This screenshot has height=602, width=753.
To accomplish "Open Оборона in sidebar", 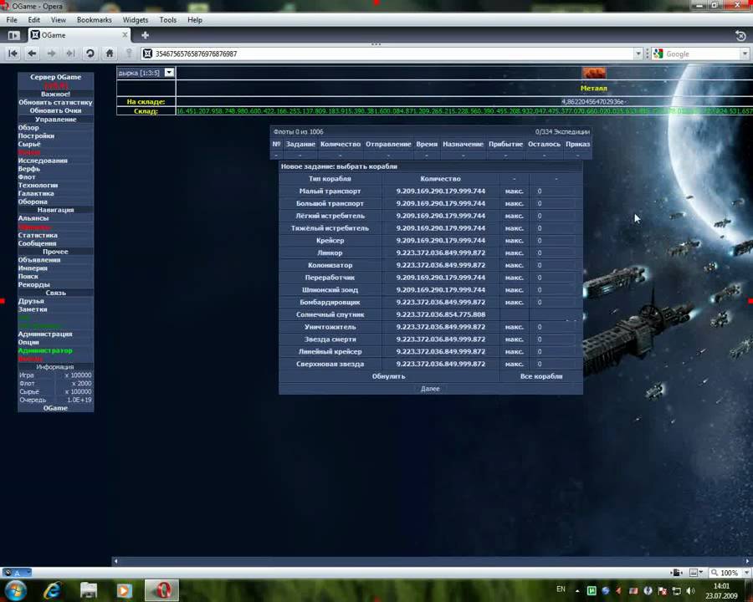I will pyautogui.click(x=33, y=202).
